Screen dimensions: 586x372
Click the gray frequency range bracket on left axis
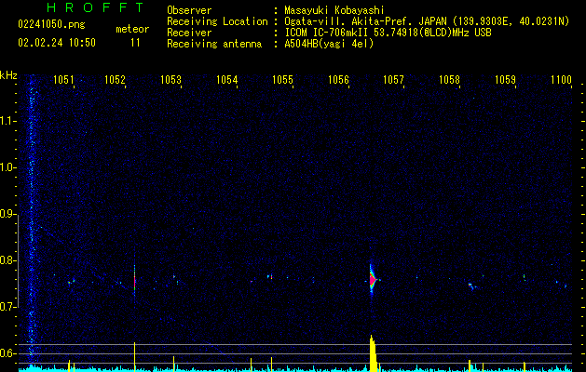click(19, 261)
